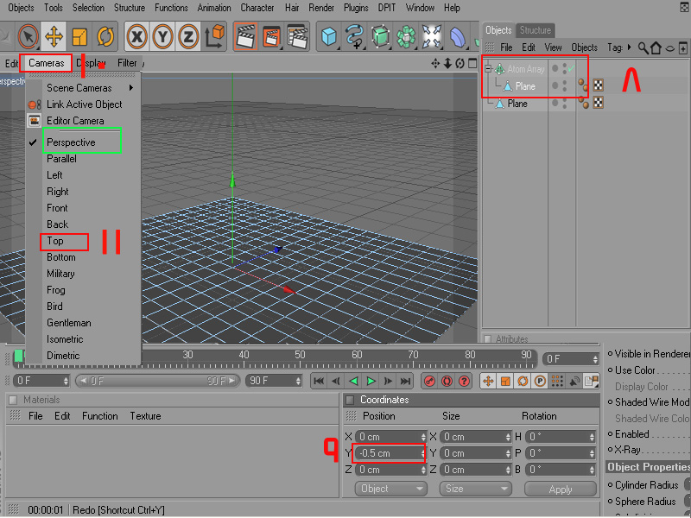The height and width of the screenshot is (518, 691).
Task: Click Object Manager eye icon
Action: pyautogui.click(x=669, y=48)
